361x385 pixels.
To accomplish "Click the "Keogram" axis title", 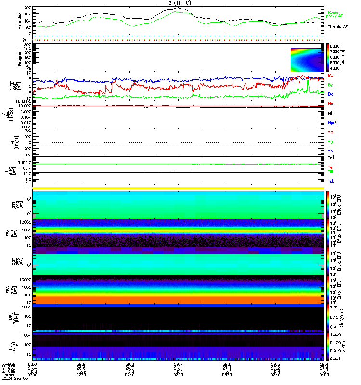I will 19,58.
